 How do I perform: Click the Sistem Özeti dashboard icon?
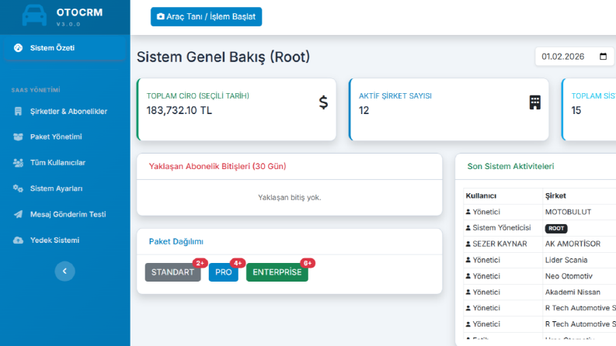[18, 48]
